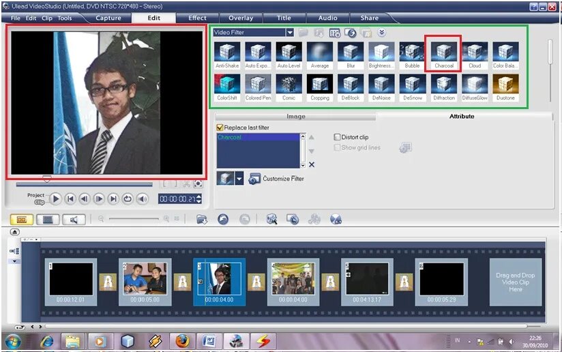This screenshot has height=352, width=562.
Task: Enable the Distort clip checkbox
Action: pos(337,137)
